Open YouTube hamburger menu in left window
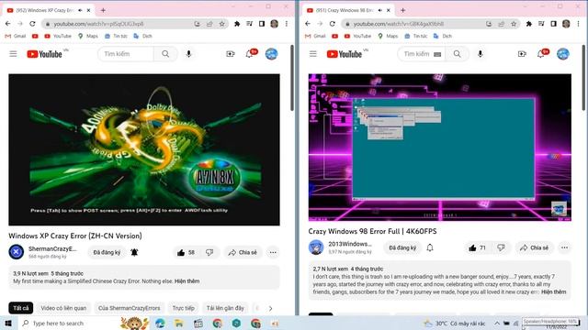This screenshot has height=330, width=588. click(13, 54)
